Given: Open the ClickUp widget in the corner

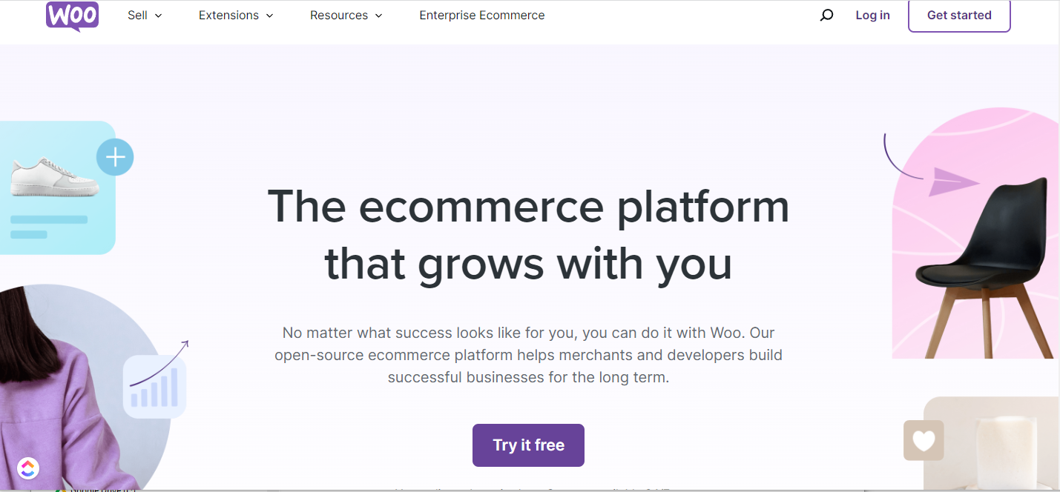Looking at the screenshot, I should click(x=28, y=468).
